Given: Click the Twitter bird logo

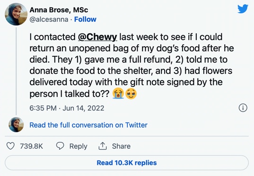Looking at the screenshot, I should [x=243, y=9].
